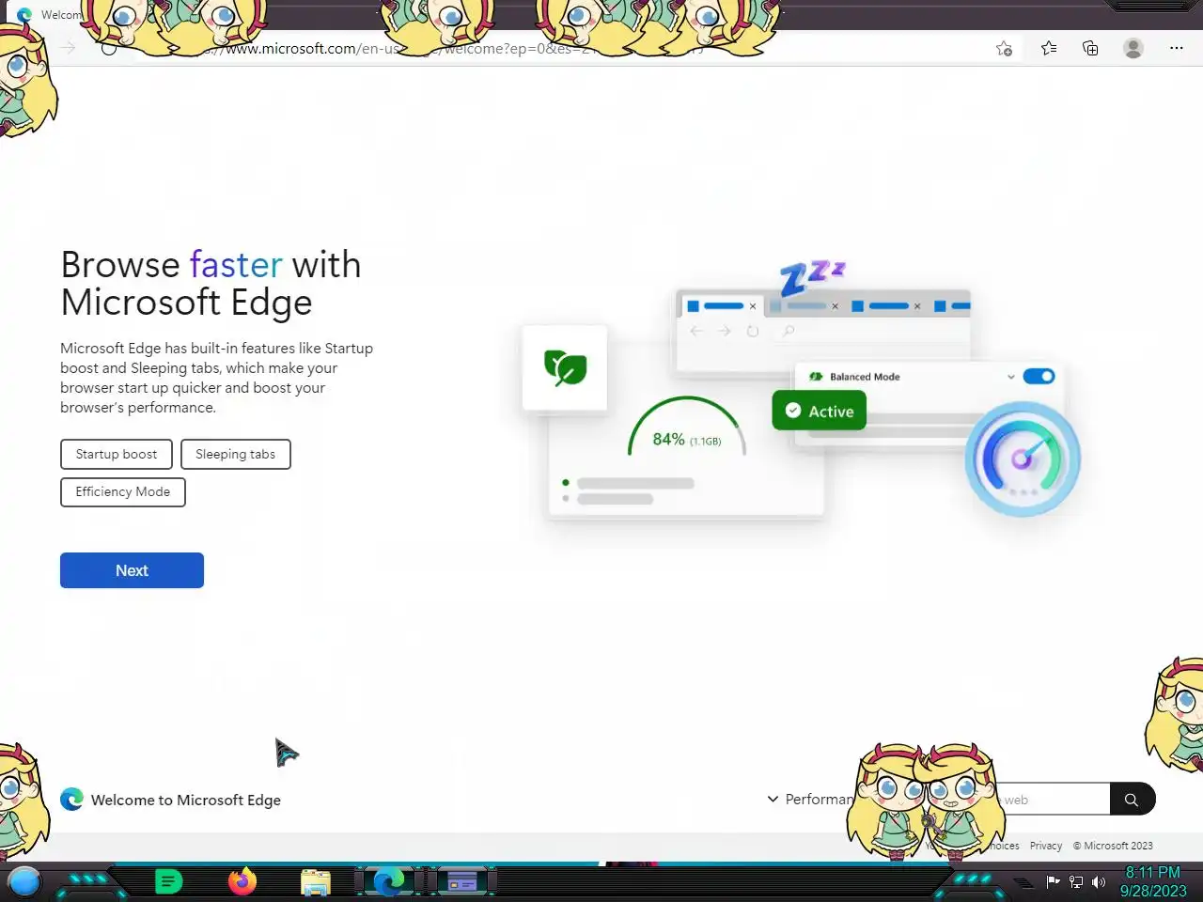
Task: Click the Windows Start orb
Action: tap(24, 881)
